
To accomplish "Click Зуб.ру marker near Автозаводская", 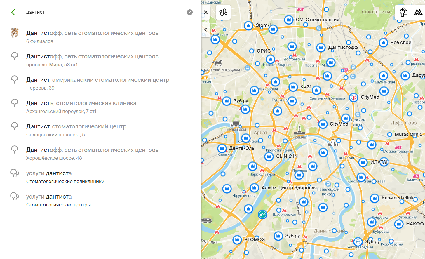I will (358, 242).
